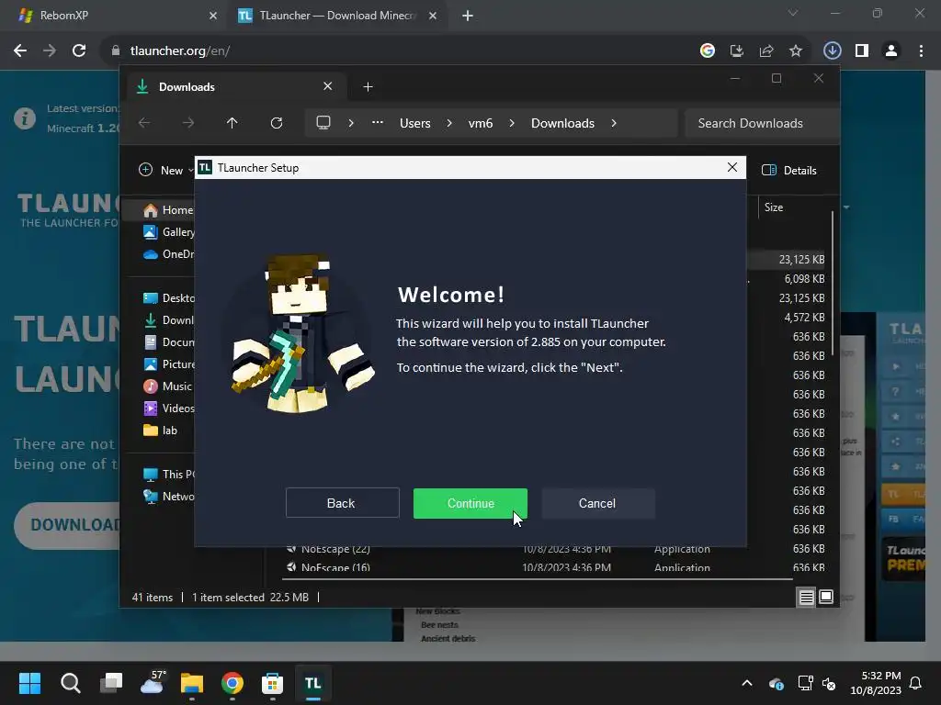Select Gallery in Explorer sidebar
Screen dimensions: 941x705
pyautogui.click(x=169, y=232)
